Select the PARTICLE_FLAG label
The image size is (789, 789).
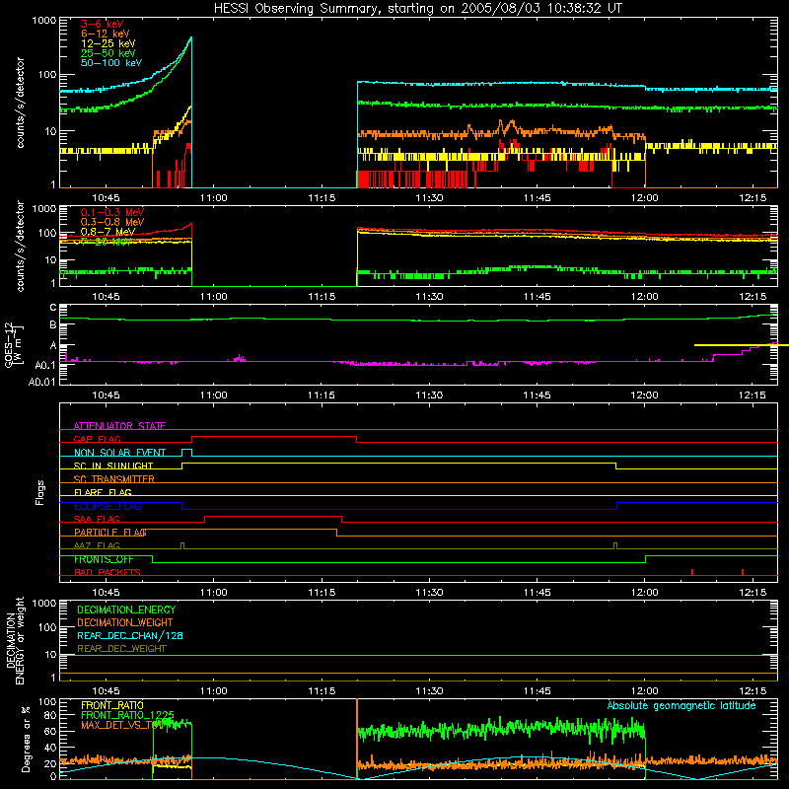[110, 533]
